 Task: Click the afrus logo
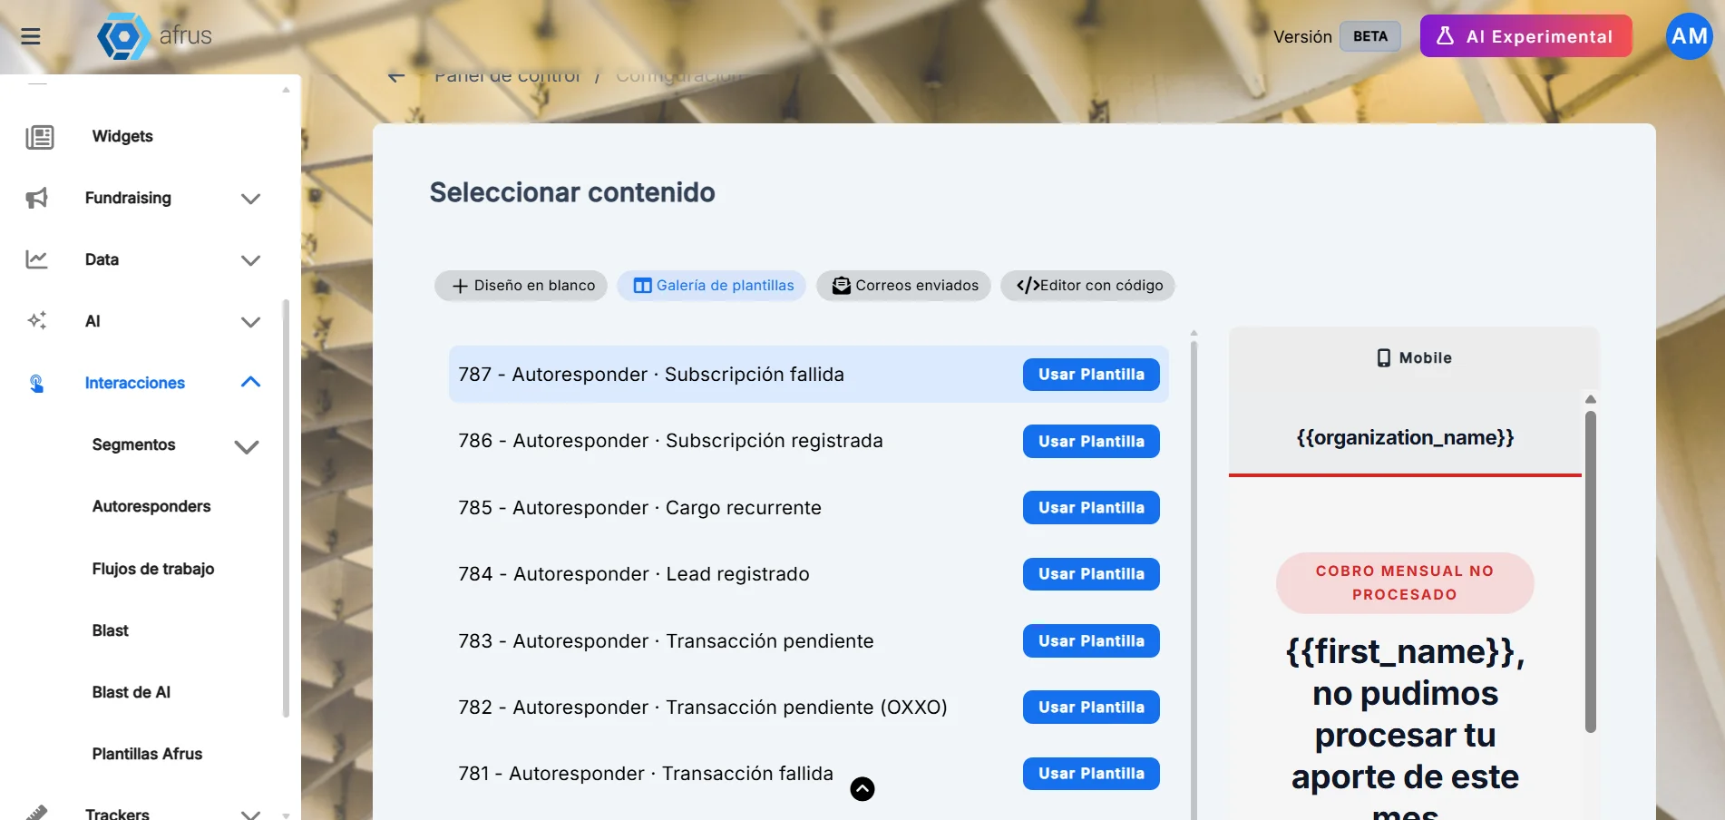pos(154,36)
